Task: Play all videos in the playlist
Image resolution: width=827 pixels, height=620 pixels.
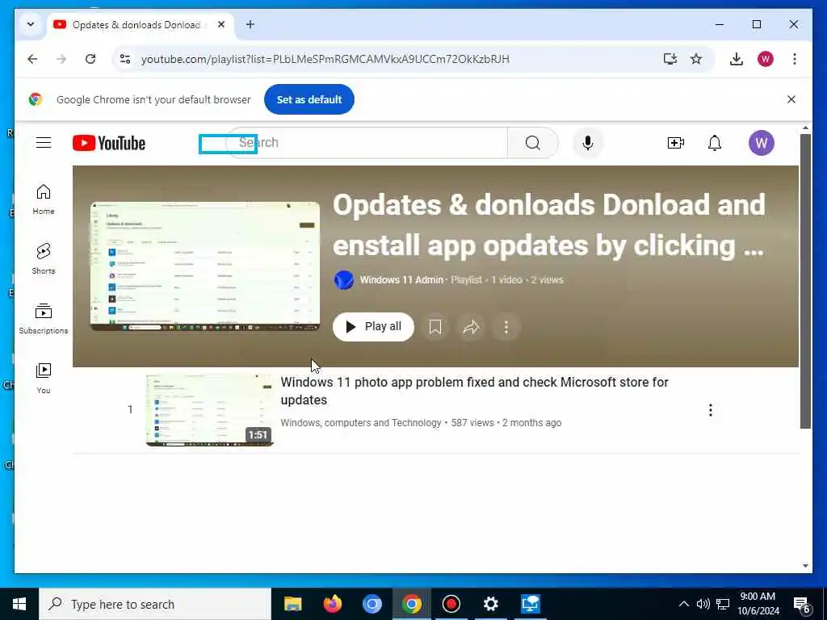Action: (x=373, y=327)
